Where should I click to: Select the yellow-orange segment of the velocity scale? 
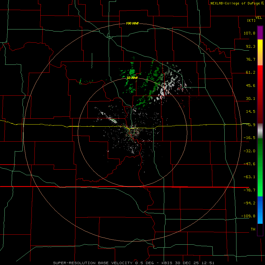[x=260, y=52]
